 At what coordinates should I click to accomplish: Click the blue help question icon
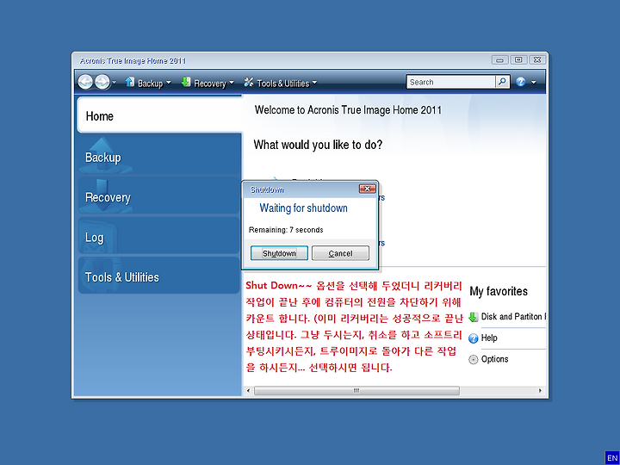(x=521, y=82)
